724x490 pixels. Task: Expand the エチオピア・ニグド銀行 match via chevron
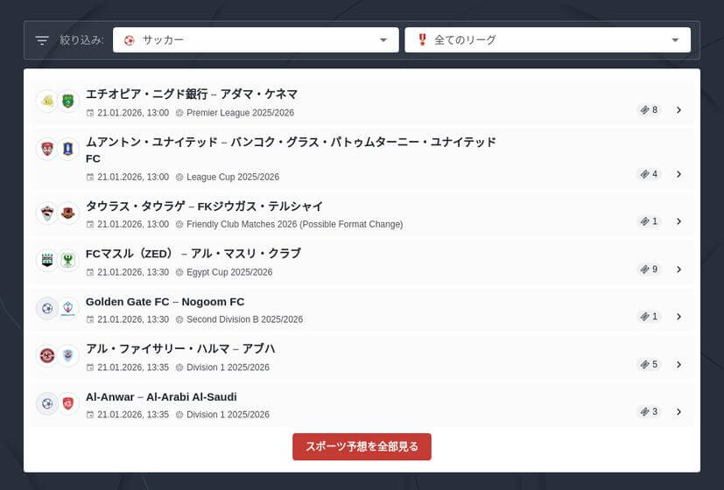[x=678, y=109]
